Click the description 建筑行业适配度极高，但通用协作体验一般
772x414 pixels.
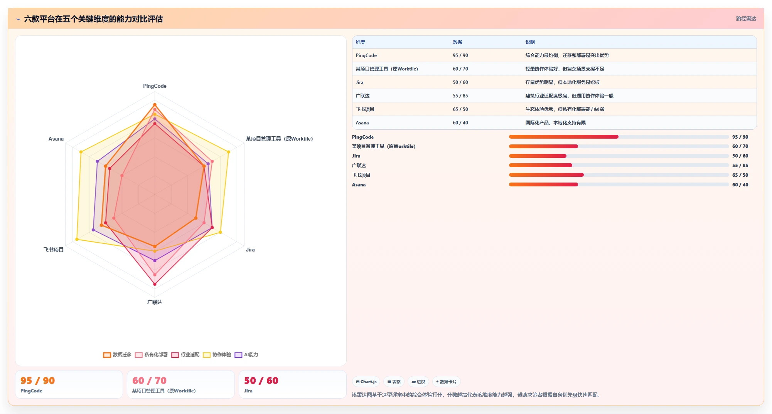569,96
